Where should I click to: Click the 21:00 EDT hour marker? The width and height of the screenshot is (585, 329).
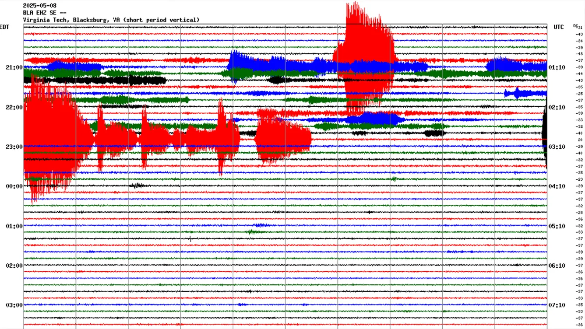[x=15, y=67]
